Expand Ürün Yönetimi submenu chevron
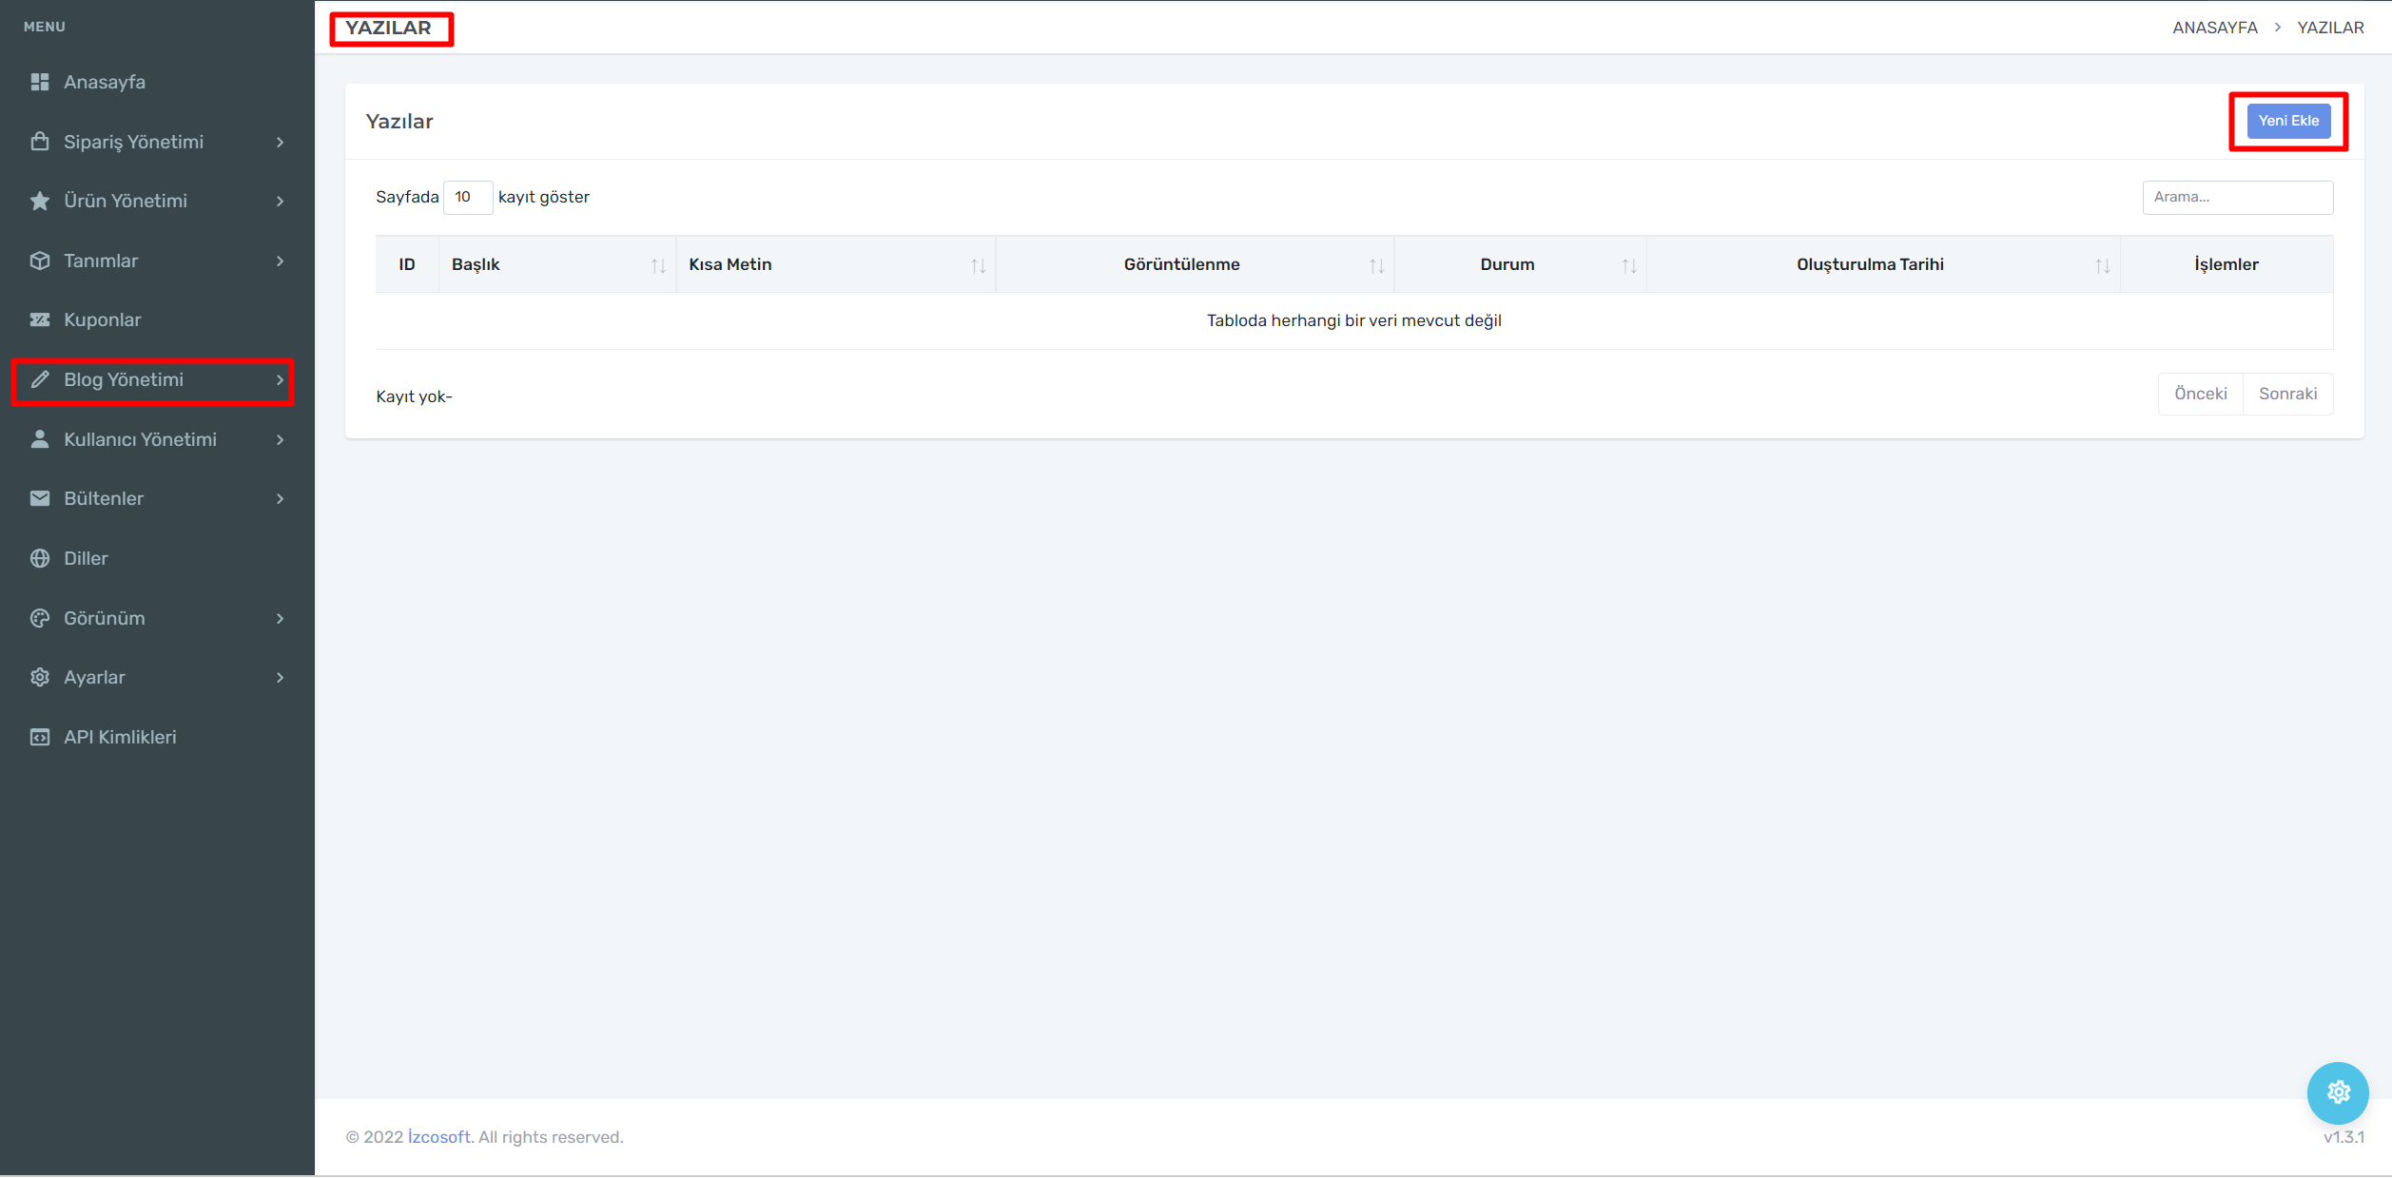This screenshot has width=2392, height=1178. tap(281, 201)
